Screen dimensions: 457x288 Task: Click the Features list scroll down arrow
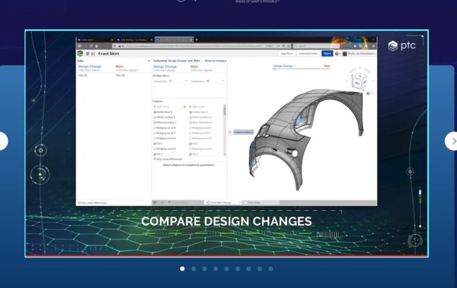coord(224,154)
